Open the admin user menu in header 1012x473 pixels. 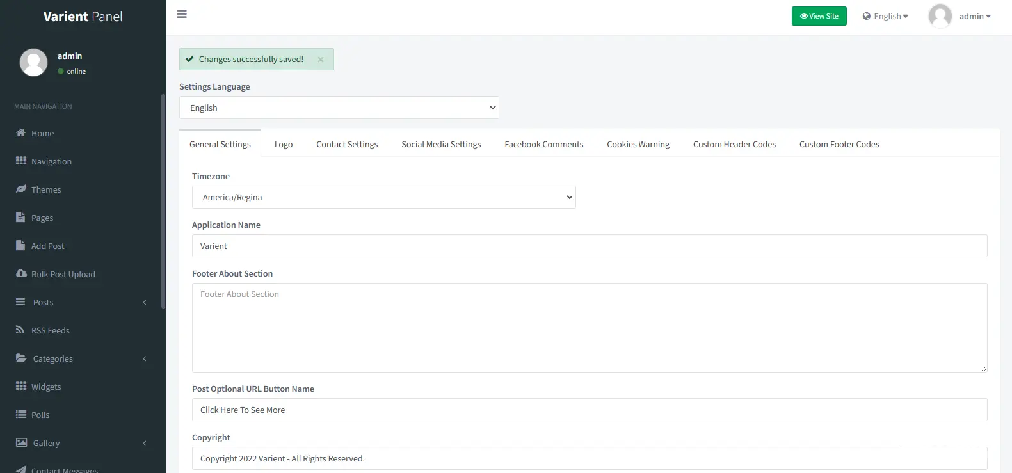960,17
